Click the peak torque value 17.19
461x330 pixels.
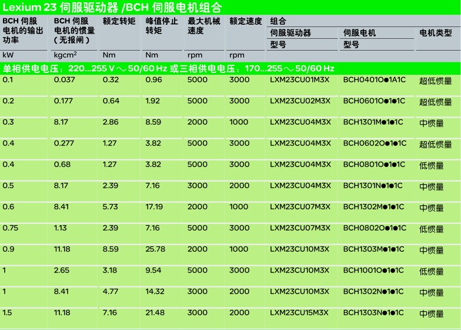(x=154, y=207)
